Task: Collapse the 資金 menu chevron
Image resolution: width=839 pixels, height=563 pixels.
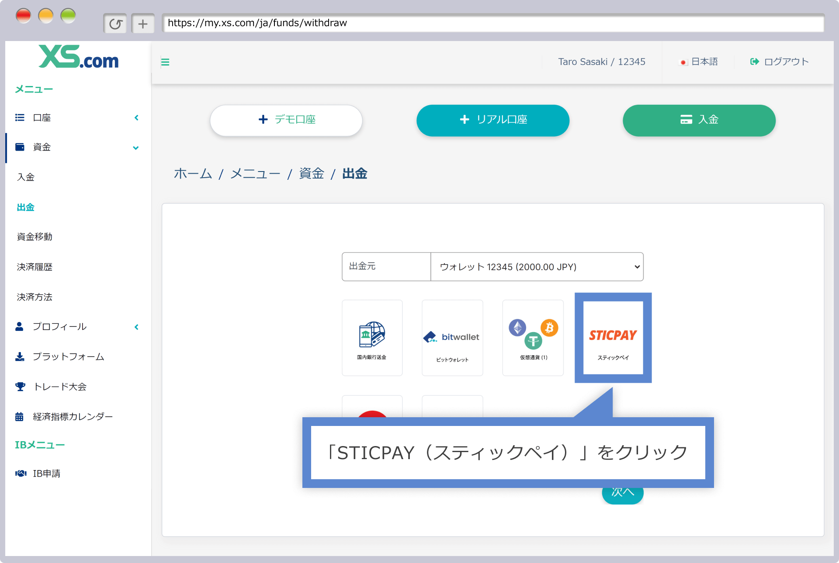Action: (x=136, y=148)
